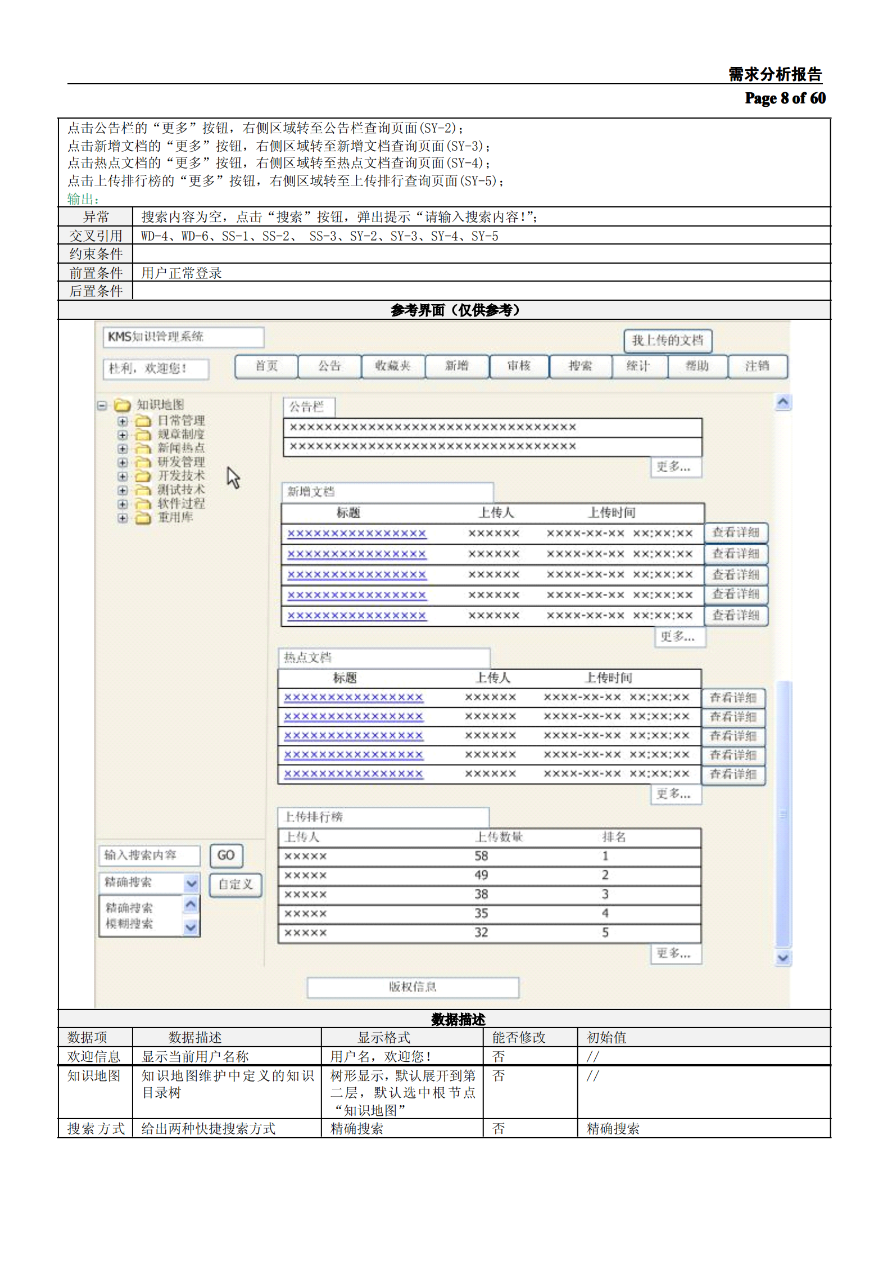Expand the 日常管理 folder node

pyautogui.click(x=123, y=421)
